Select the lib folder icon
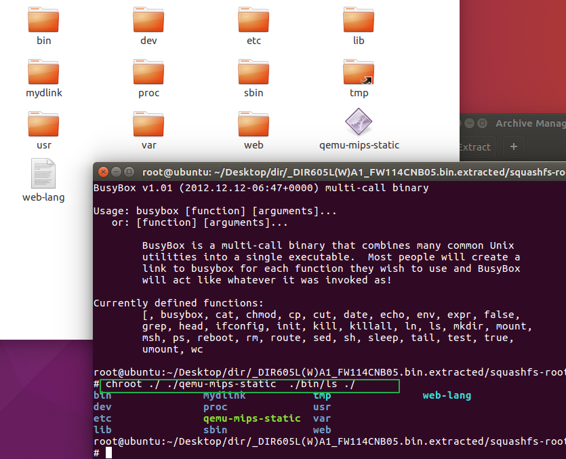 (359, 20)
